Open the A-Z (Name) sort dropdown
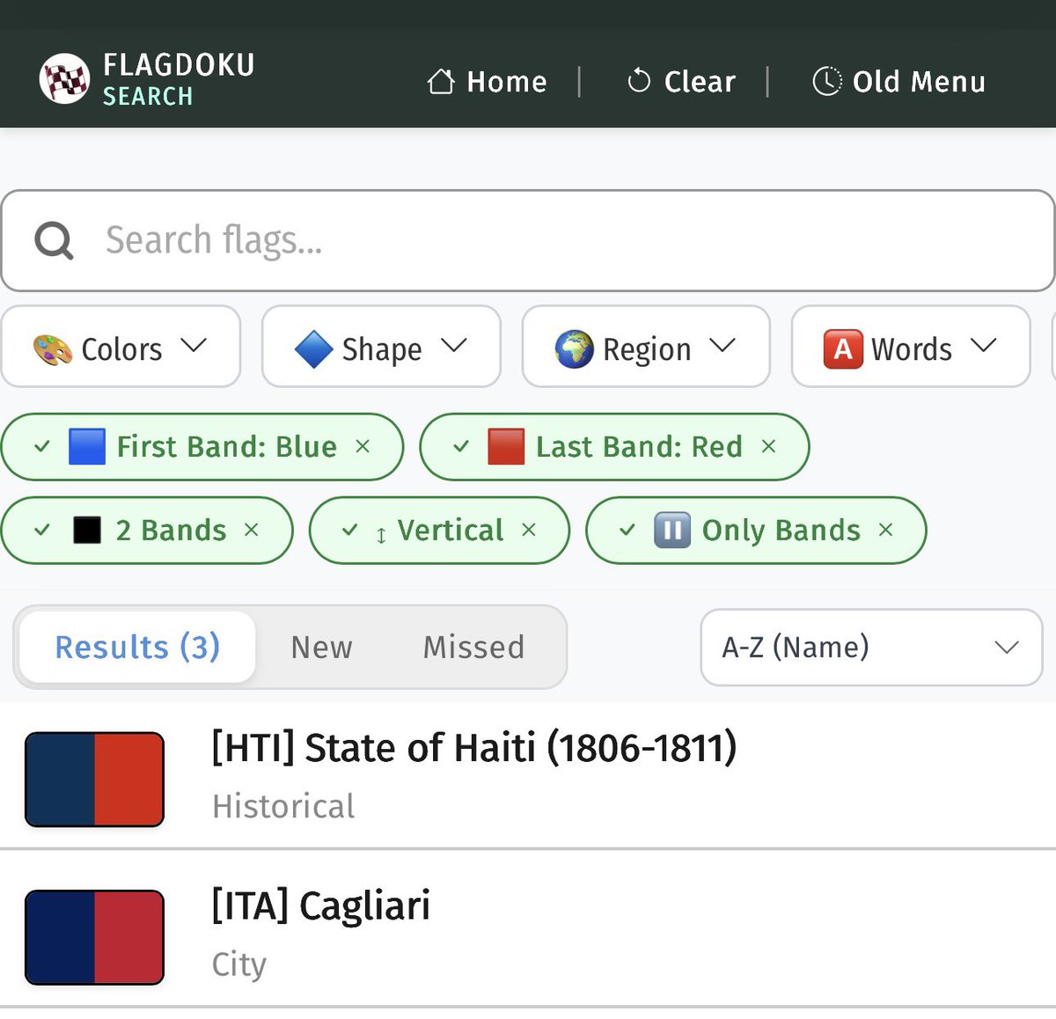1056x1019 pixels. [870, 647]
